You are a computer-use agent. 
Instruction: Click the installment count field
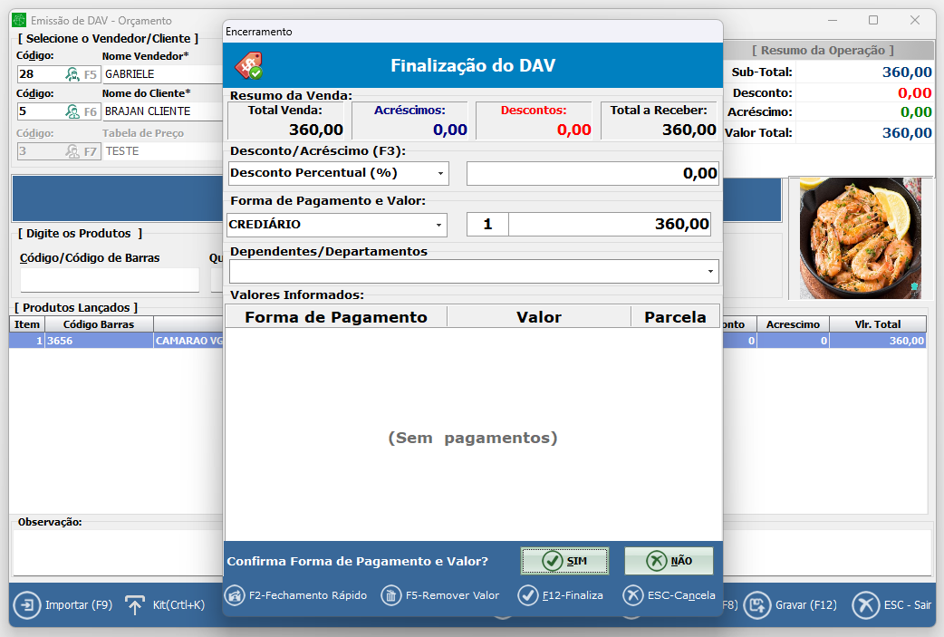point(487,225)
